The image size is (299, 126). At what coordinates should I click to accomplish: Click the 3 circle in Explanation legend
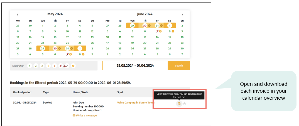pos(42,66)
